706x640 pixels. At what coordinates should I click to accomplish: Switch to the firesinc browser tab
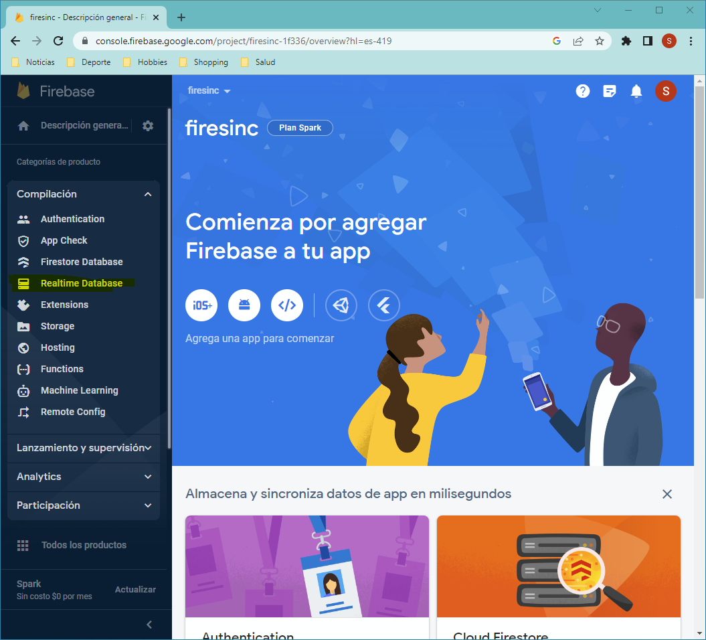coord(86,17)
